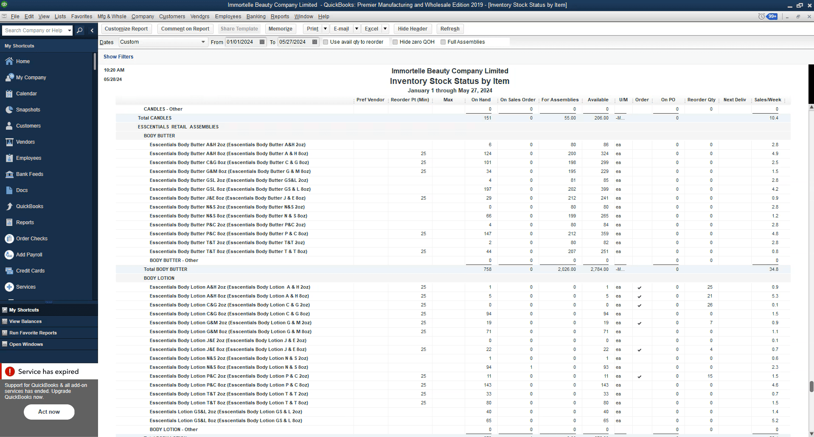Image resolution: width=814 pixels, height=437 pixels.
Task: Click the report vertical scrollbar thumb
Action: pos(811,387)
